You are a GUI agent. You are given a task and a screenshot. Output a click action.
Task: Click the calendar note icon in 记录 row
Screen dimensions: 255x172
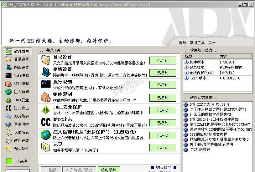tap(45, 147)
